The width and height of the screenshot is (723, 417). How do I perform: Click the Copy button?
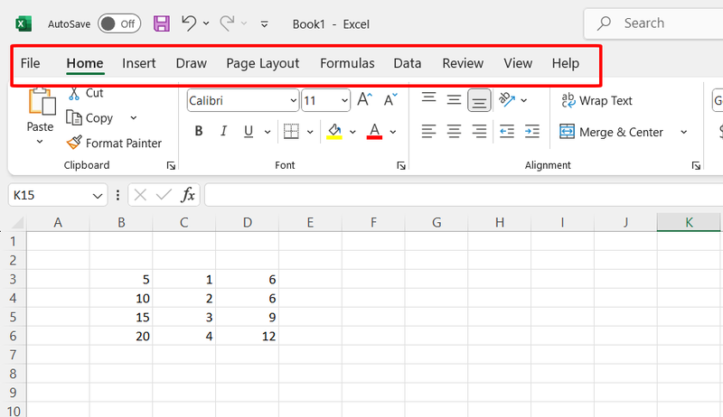click(89, 118)
